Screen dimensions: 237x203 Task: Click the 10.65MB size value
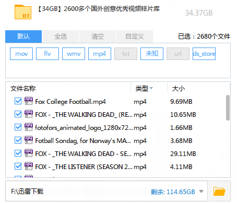[x=183, y=115]
